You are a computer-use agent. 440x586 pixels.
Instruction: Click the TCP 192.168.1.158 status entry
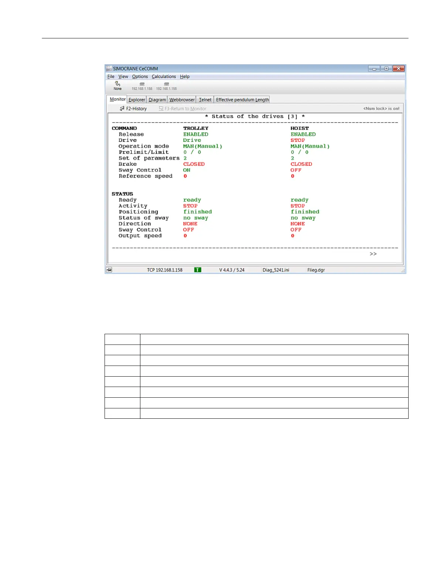[x=165, y=270]
